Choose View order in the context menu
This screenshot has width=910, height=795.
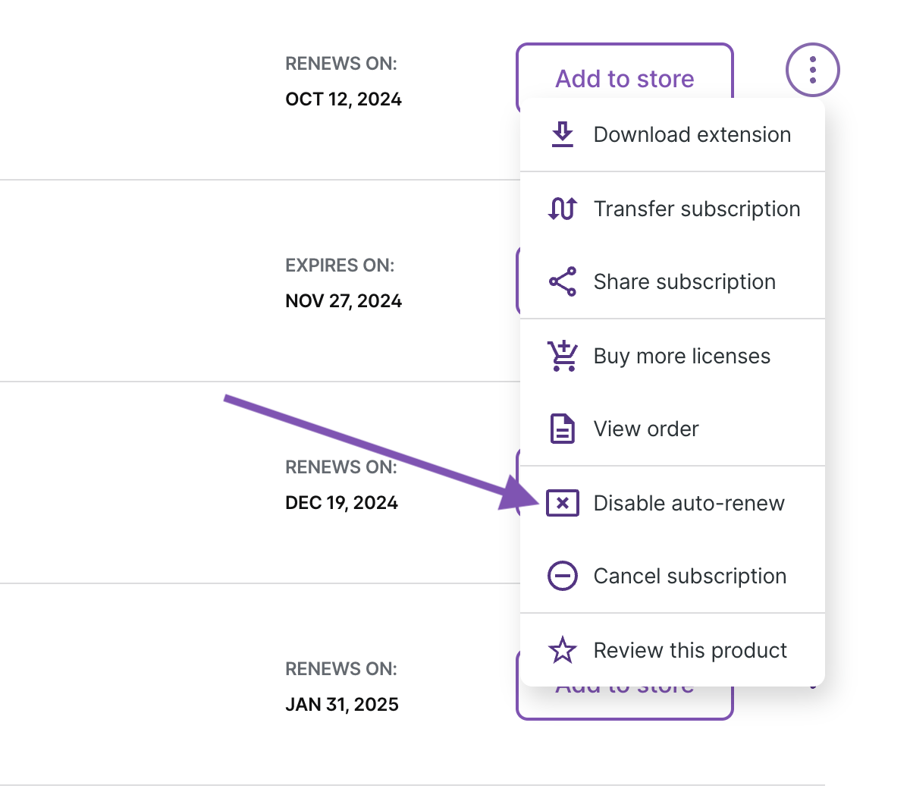tap(645, 429)
